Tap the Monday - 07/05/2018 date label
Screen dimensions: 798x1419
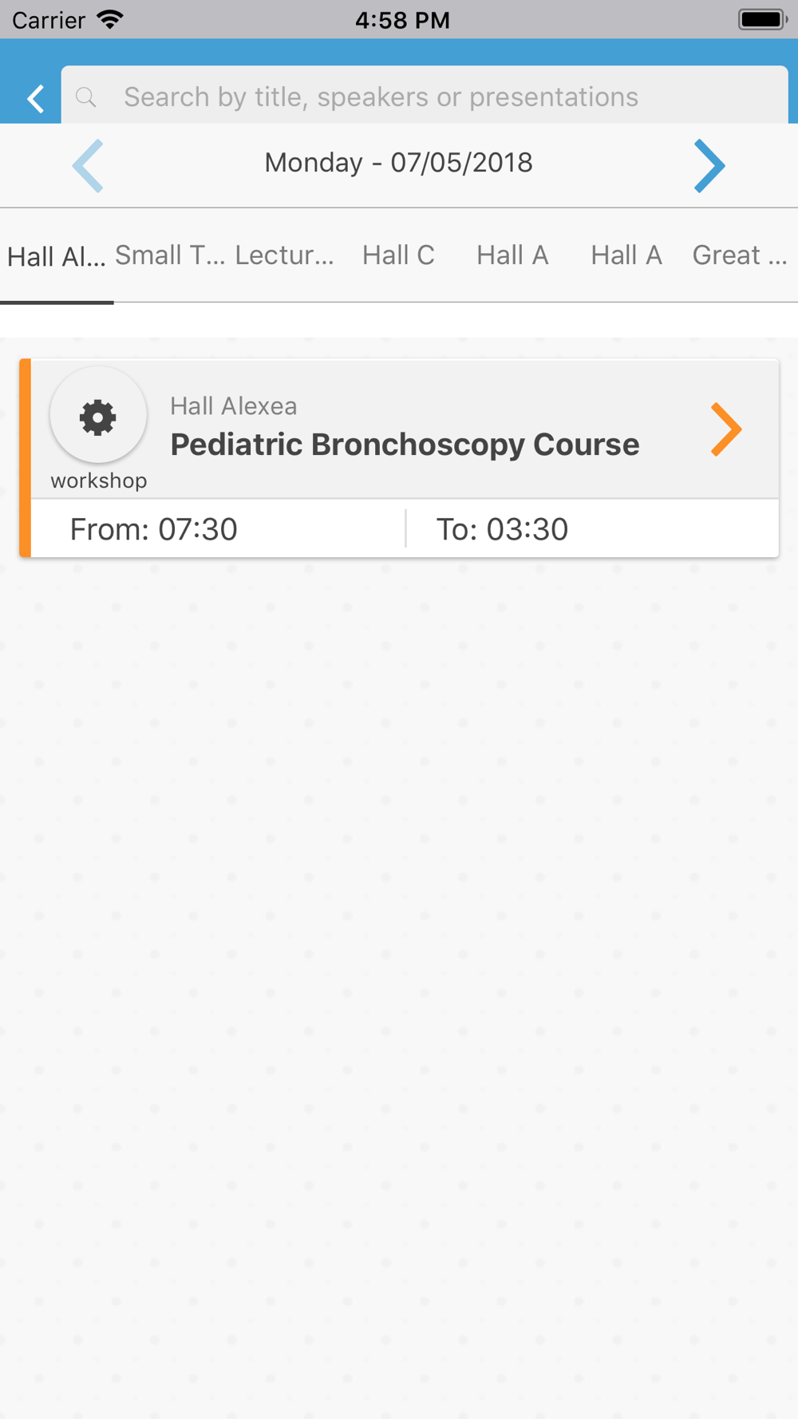point(399,163)
